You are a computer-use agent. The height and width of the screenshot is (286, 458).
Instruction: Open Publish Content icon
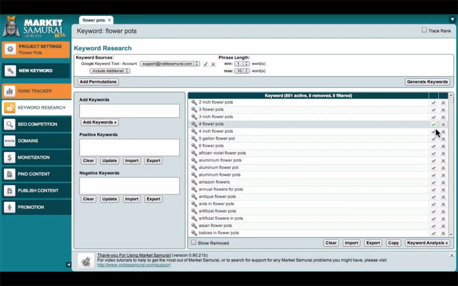point(9,191)
